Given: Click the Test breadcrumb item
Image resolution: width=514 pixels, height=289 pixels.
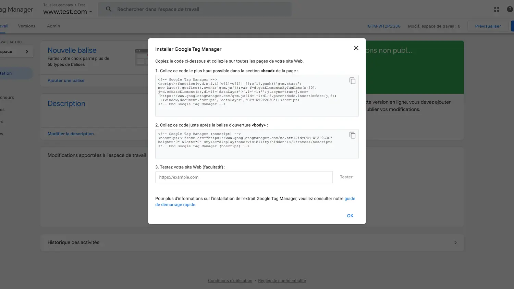Looking at the screenshot, I should [x=81, y=5].
